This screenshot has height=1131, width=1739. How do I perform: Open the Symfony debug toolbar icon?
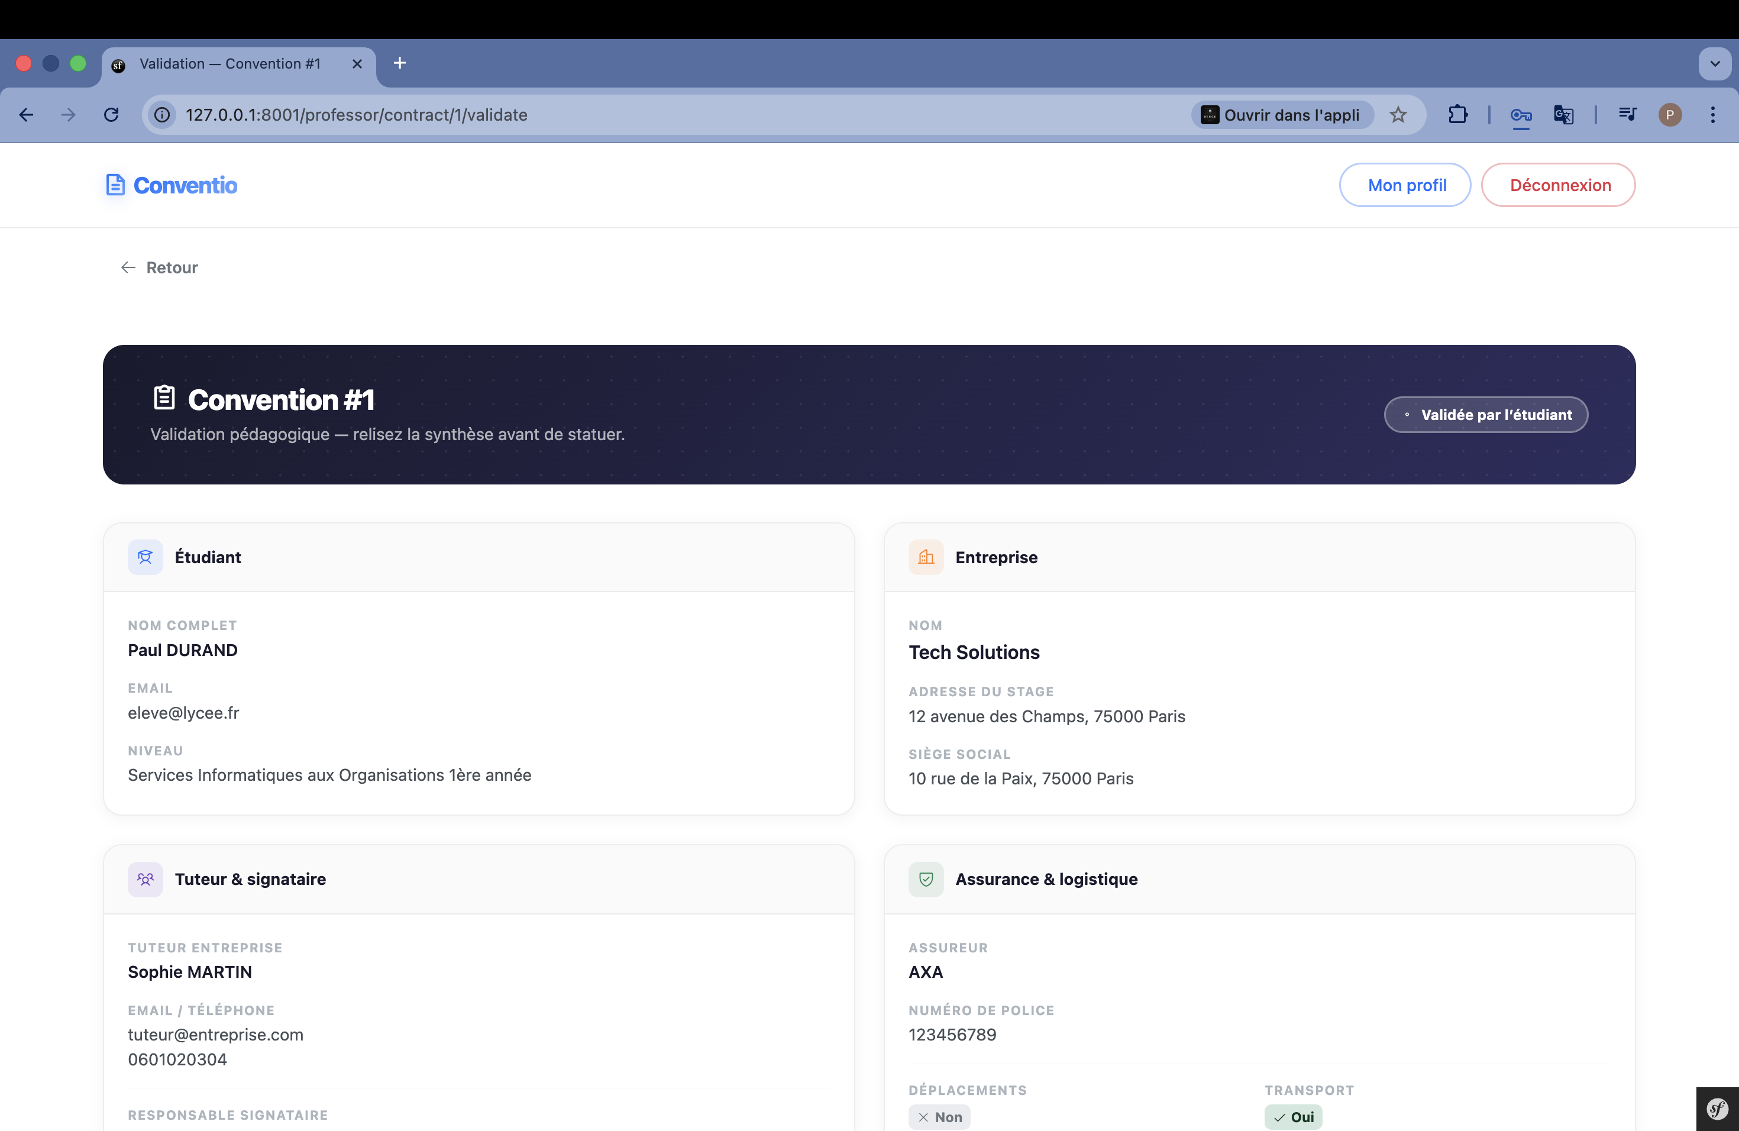click(x=1717, y=1109)
